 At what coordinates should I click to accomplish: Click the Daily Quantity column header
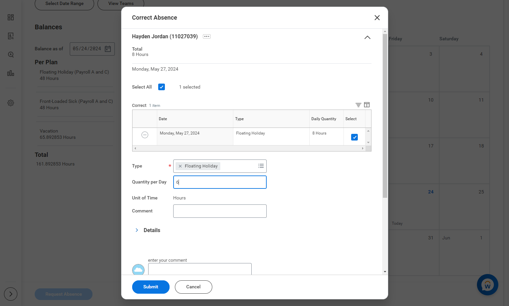coord(326,119)
